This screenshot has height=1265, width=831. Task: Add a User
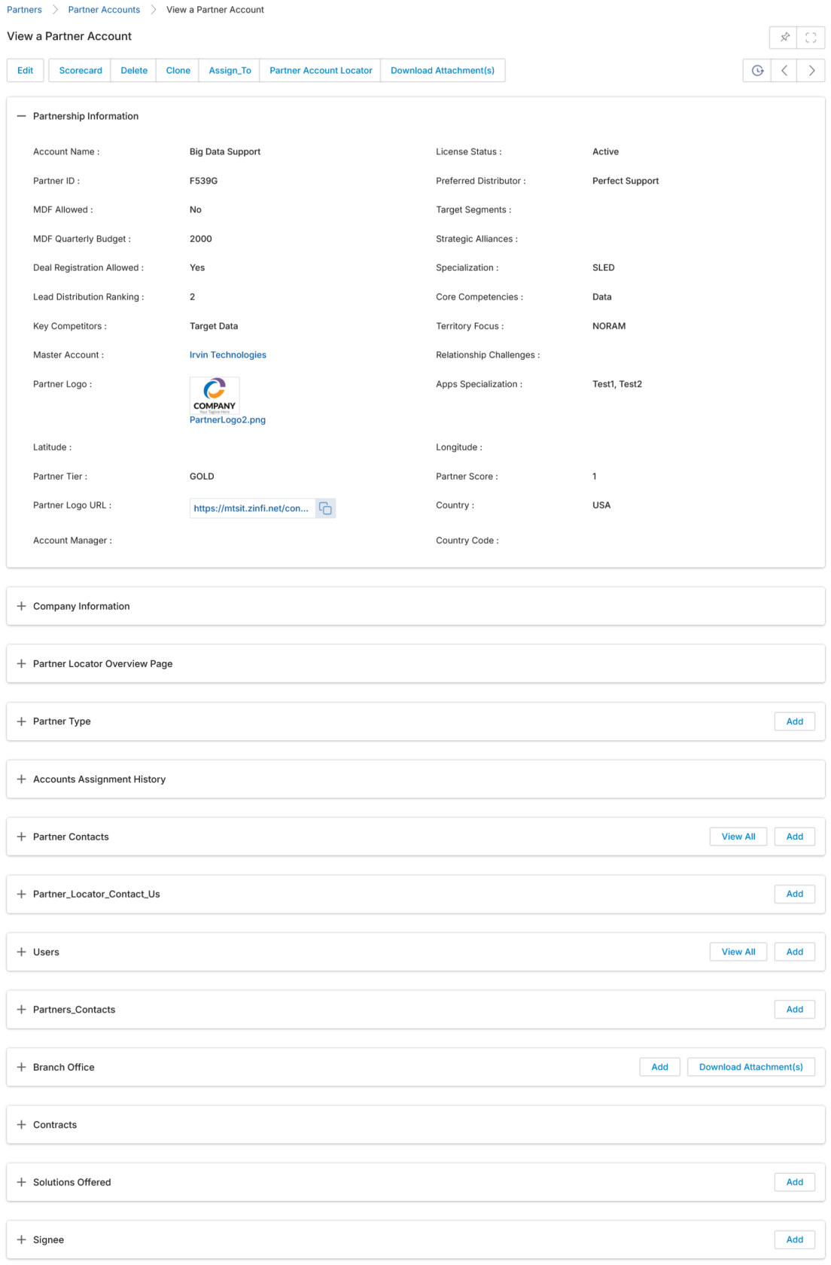(795, 952)
